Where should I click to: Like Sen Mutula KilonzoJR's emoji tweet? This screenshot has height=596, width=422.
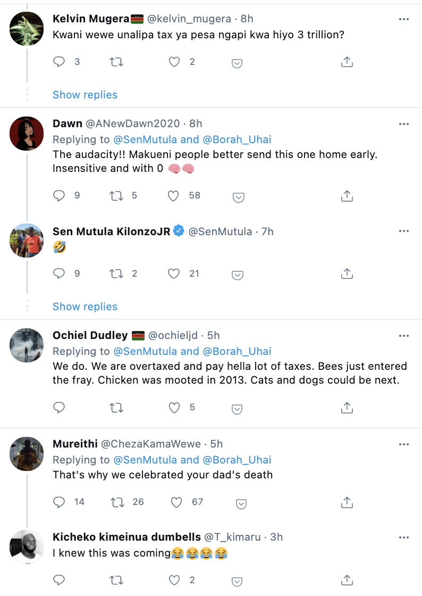174,274
